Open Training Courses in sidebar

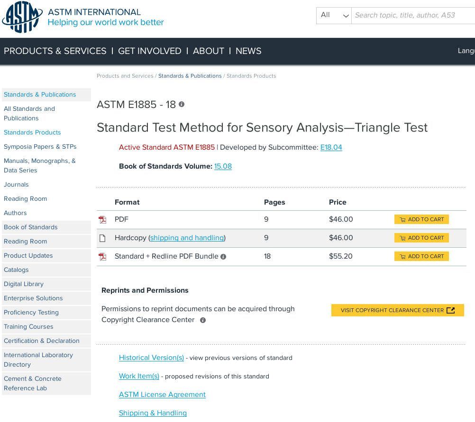(46, 327)
